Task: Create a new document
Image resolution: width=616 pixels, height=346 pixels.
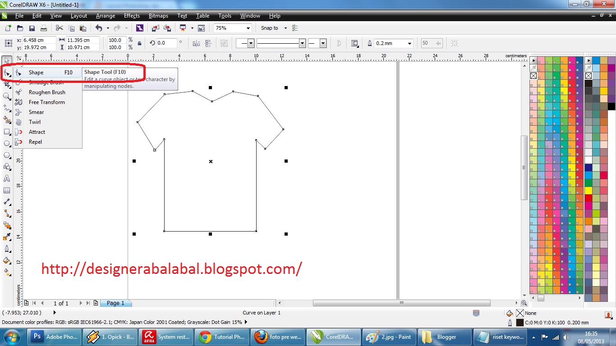Action: [8, 28]
